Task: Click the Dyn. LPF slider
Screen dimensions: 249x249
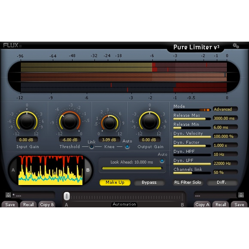Action: coord(192,164)
